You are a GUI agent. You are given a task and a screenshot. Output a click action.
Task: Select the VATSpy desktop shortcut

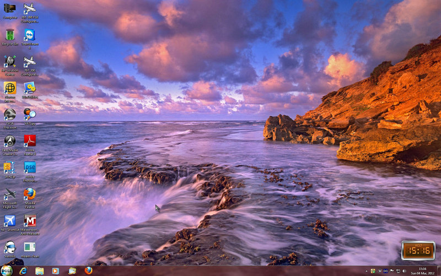pos(30,116)
